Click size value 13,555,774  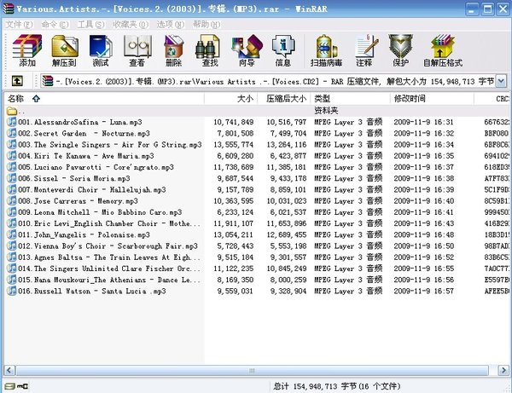[234, 144]
